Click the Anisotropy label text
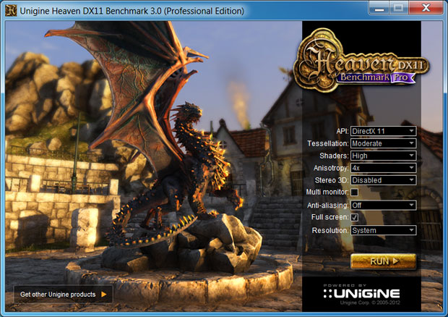 331,168
